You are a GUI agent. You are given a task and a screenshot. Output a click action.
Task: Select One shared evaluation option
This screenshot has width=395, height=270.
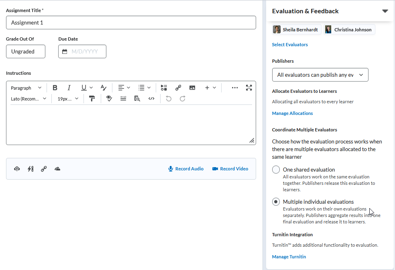276,170
